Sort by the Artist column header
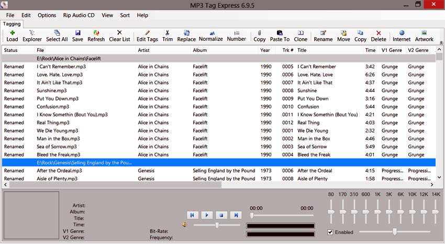The width and height of the screenshot is (445, 244). (x=163, y=50)
